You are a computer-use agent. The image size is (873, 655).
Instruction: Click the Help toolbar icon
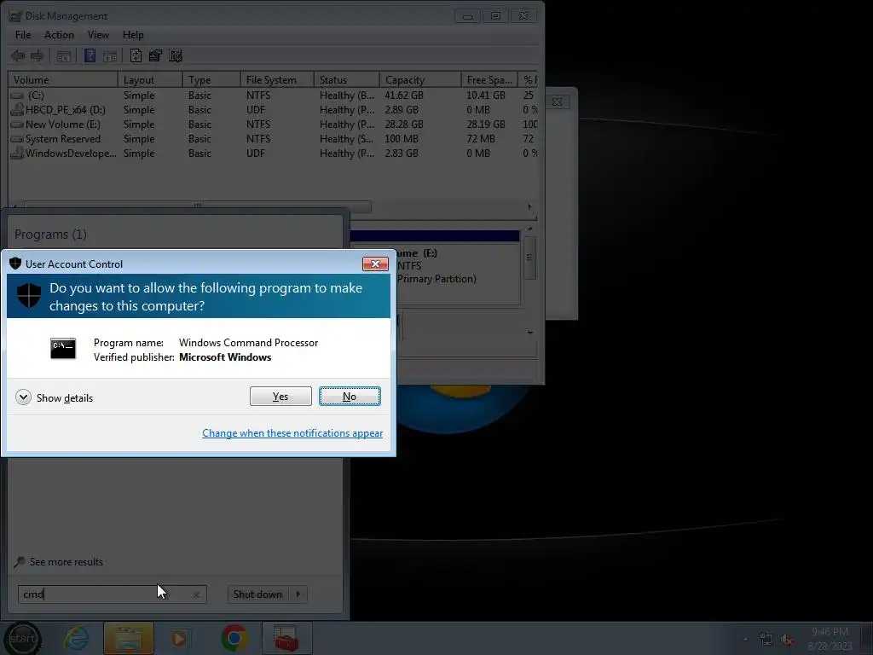tap(90, 55)
